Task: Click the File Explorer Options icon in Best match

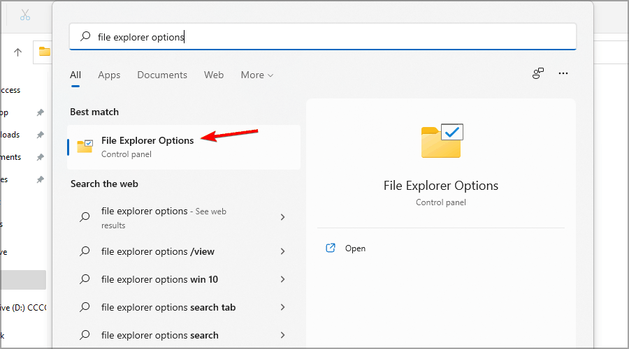Action: pyautogui.click(x=85, y=147)
